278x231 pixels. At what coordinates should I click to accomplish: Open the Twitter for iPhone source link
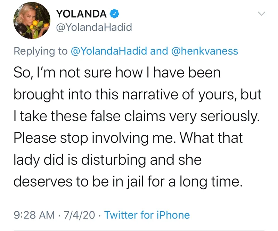(147, 215)
